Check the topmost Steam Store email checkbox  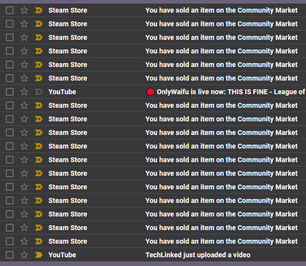click(10, 10)
